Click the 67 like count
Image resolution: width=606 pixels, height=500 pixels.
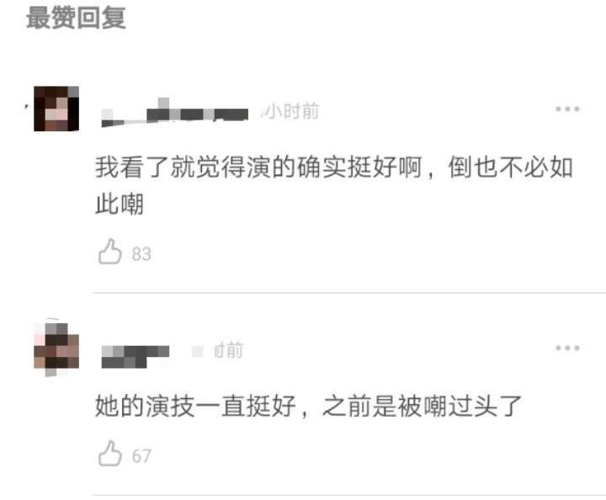(141, 456)
